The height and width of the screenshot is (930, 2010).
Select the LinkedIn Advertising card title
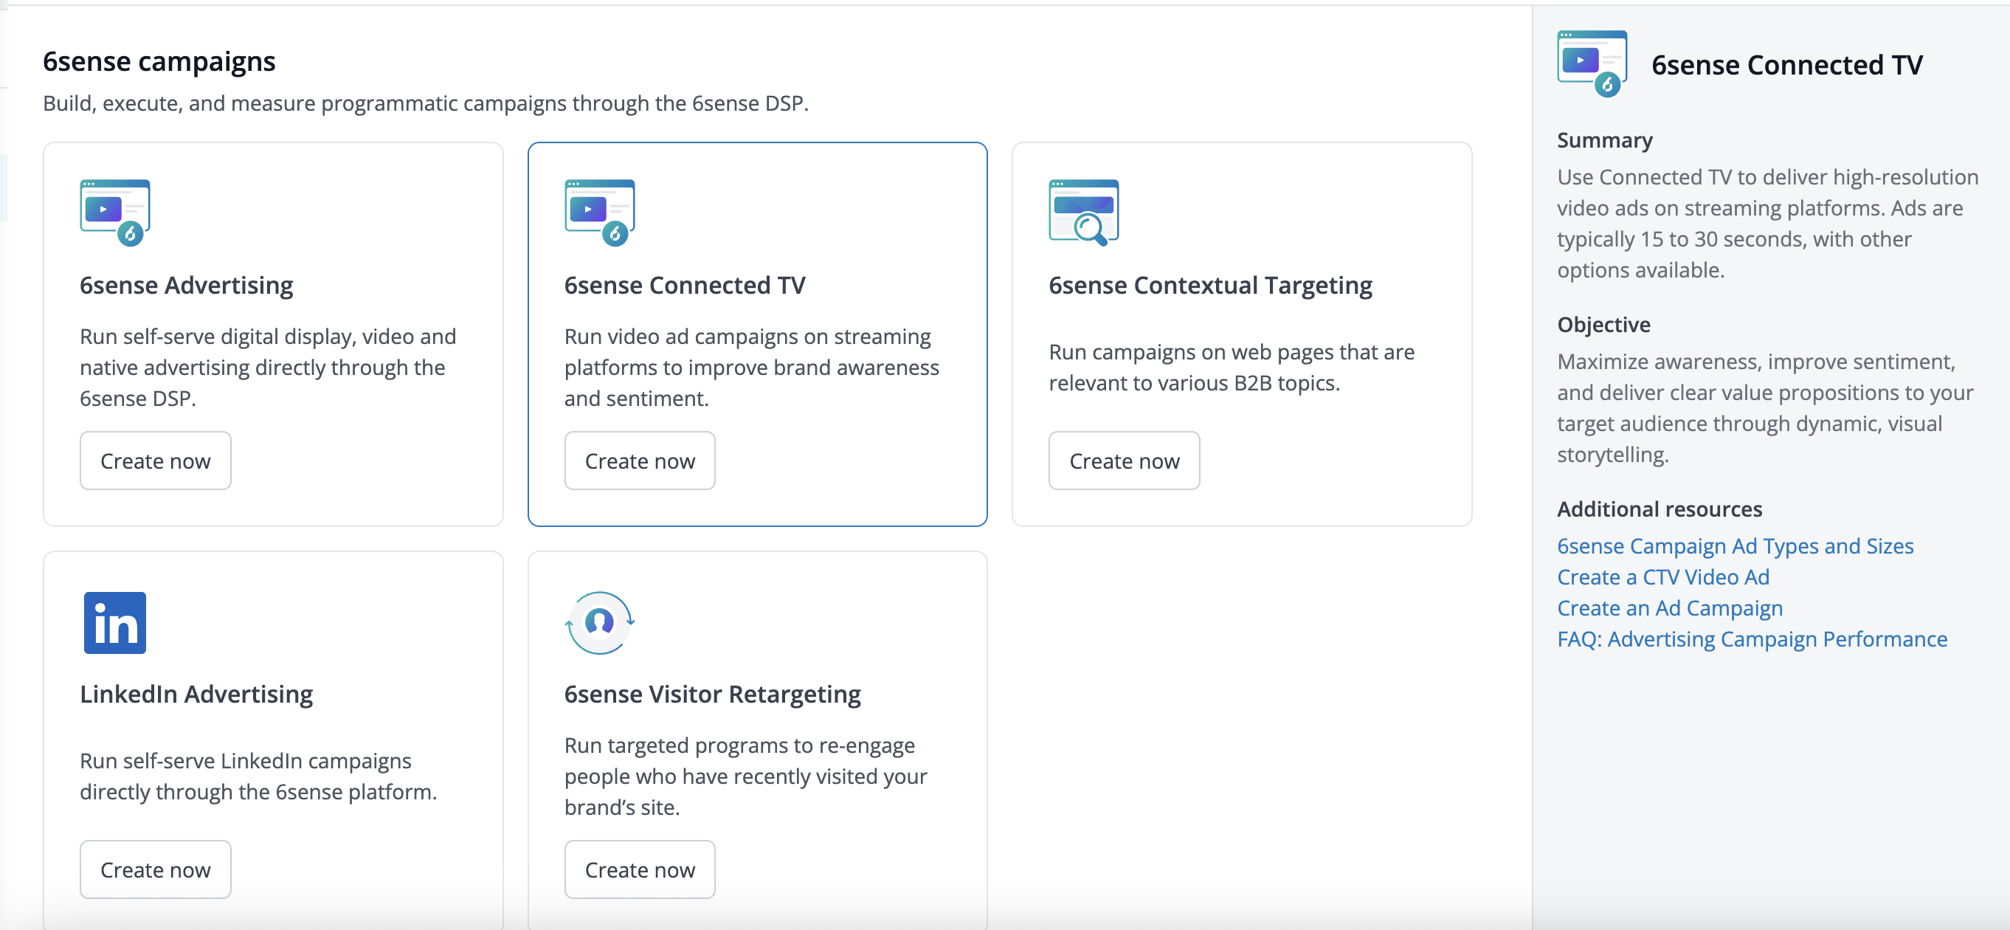pyautogui.click(x=196, y=694)
